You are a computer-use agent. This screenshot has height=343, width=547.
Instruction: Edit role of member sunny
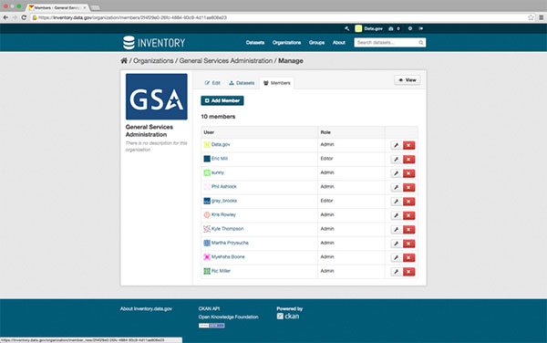click(396, 173)
